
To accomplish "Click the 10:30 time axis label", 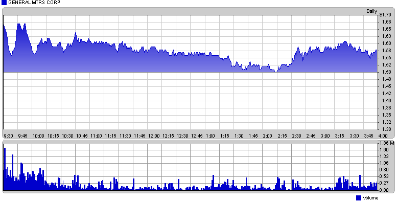I will point(67,136).
